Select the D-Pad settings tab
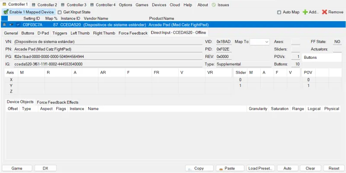This screenshot has width=346, height=173. pos(43,33)
